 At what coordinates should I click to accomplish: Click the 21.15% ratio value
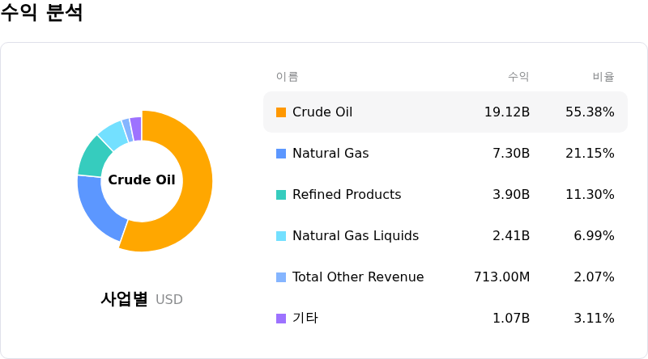(x=590, y=153)
